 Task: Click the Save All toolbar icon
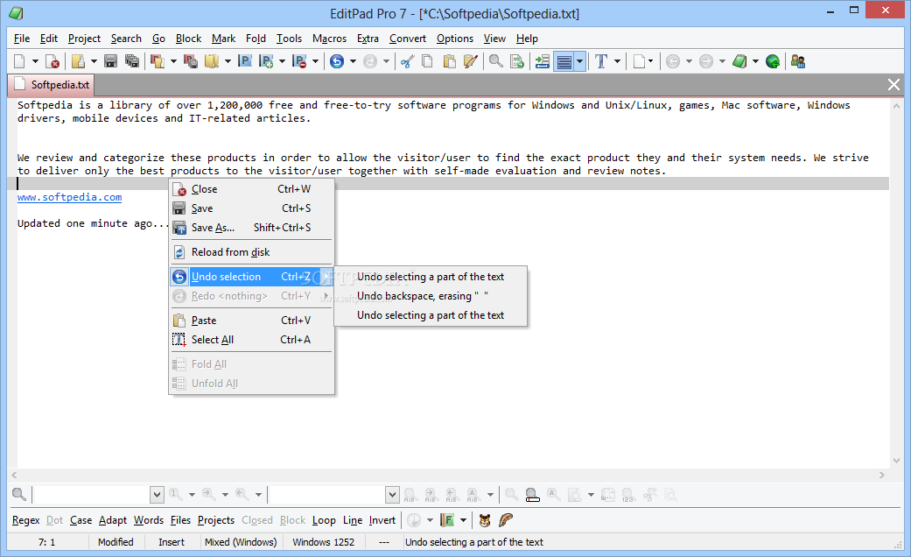[132, 61]
